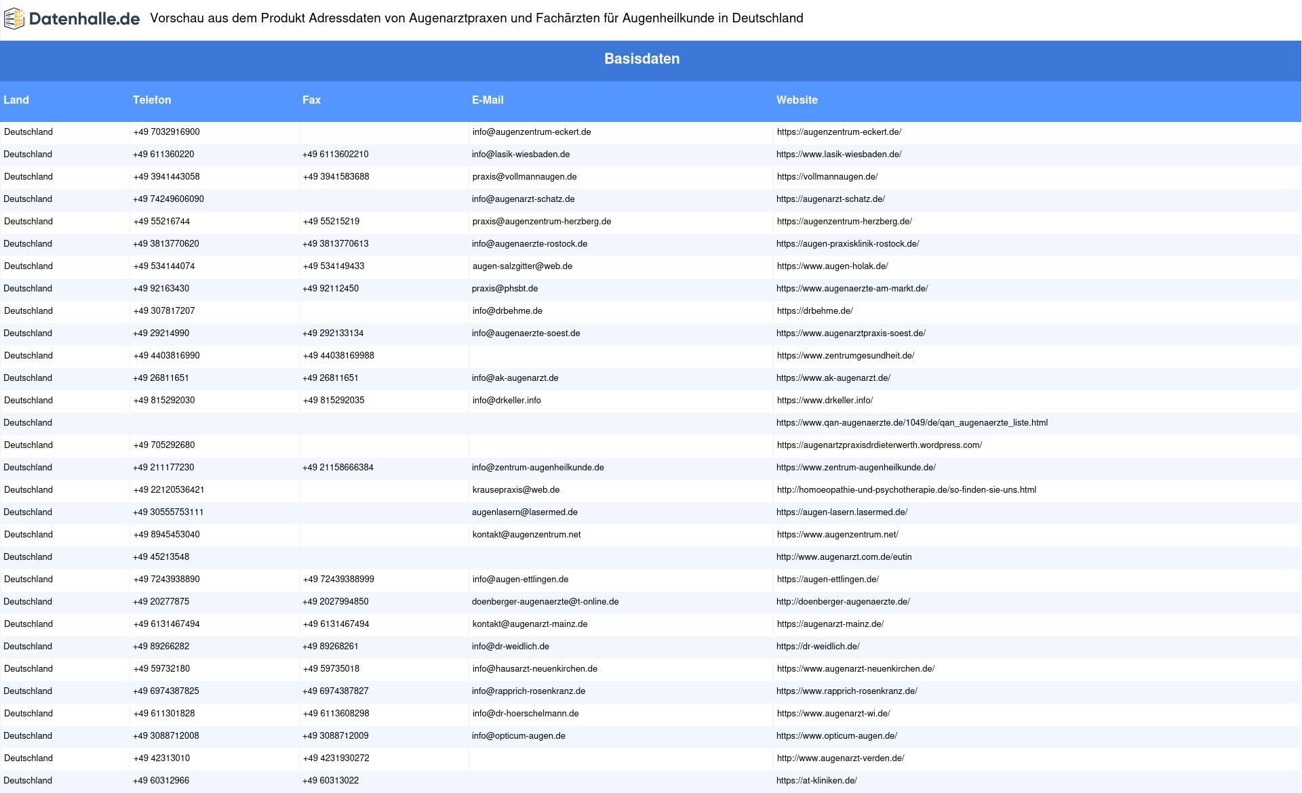This screenshot has width=1302, height=793.
Task: Click website https://www.zentrumgesundheit.de/
Action: (x=846, y=356)
